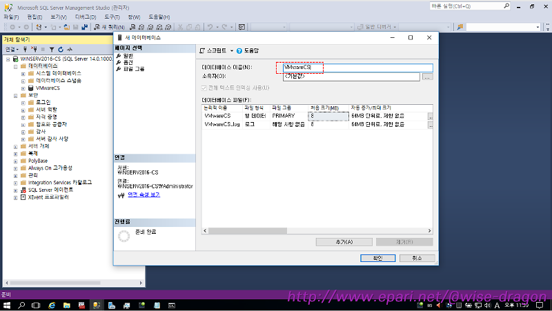Open Internet Explorer from the taskbar
552x311 pixels.
pos(52,305)
